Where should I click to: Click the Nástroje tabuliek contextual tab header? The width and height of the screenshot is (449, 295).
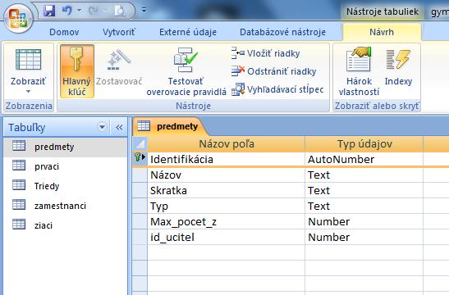(x=383, y=11)
